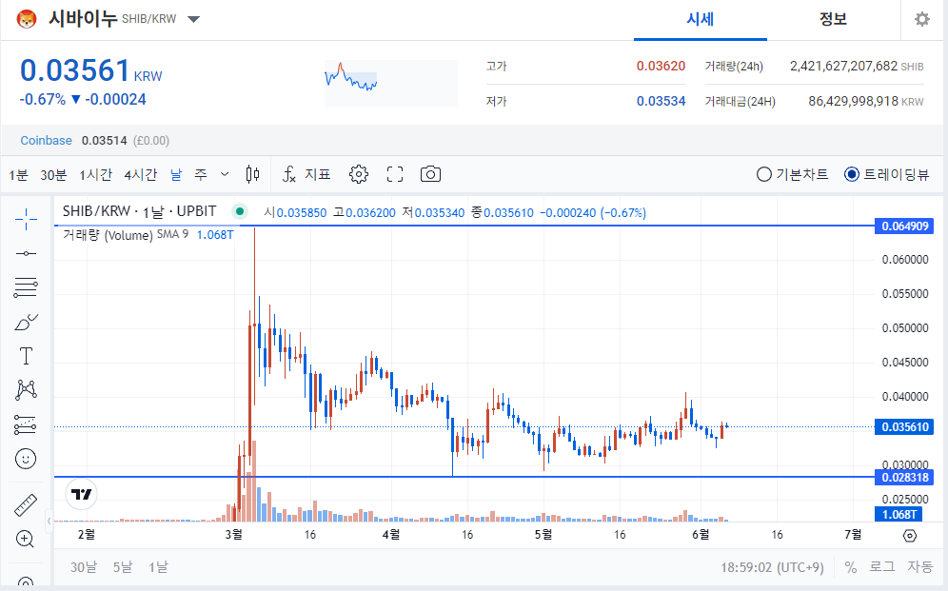
Task: Switch to the 시세 tab
Action: (x=701, y=20)
